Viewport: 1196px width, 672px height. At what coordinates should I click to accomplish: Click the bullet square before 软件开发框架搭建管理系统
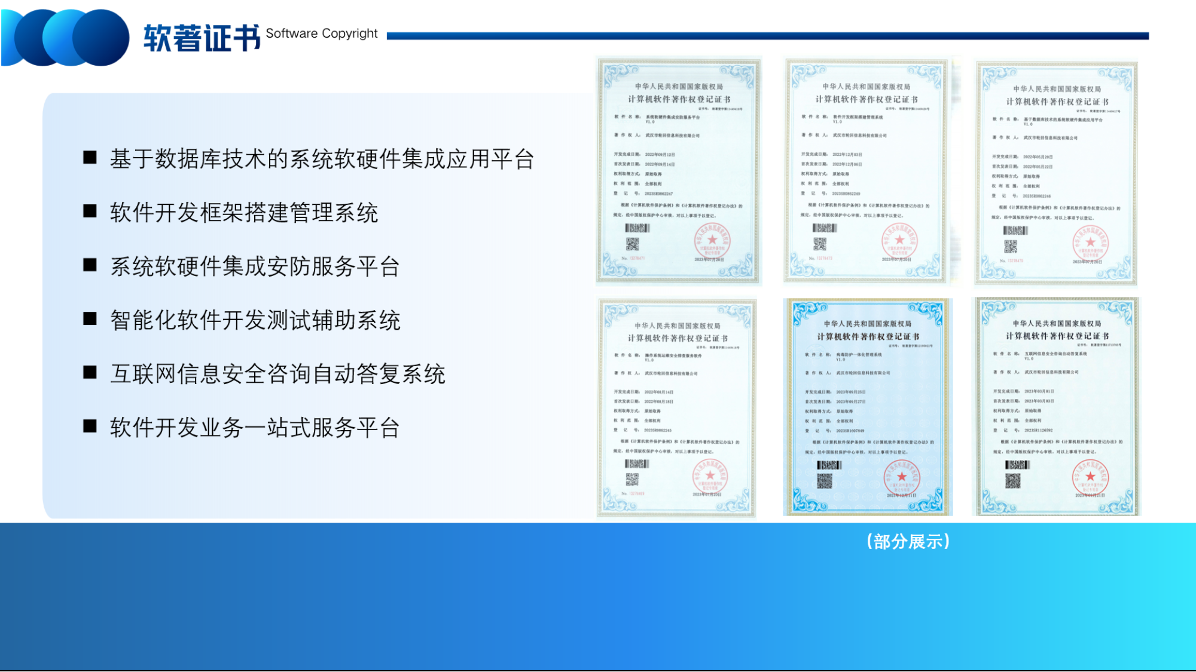point(90,211)
